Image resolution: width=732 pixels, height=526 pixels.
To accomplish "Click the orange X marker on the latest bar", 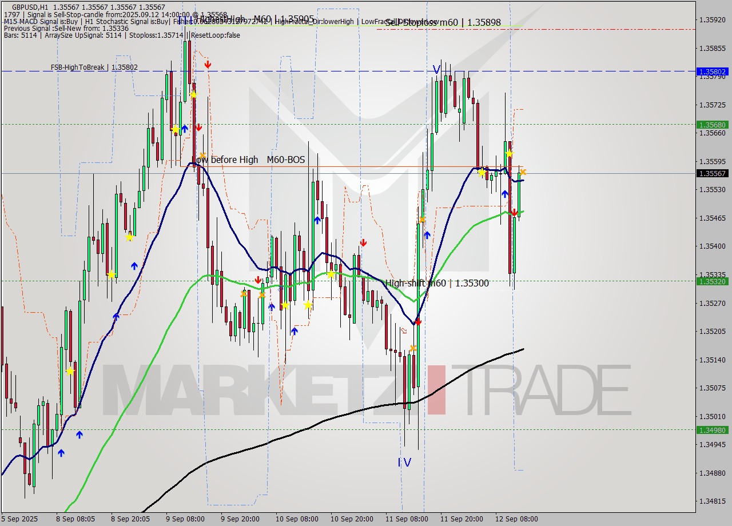I will click(523, 173).
